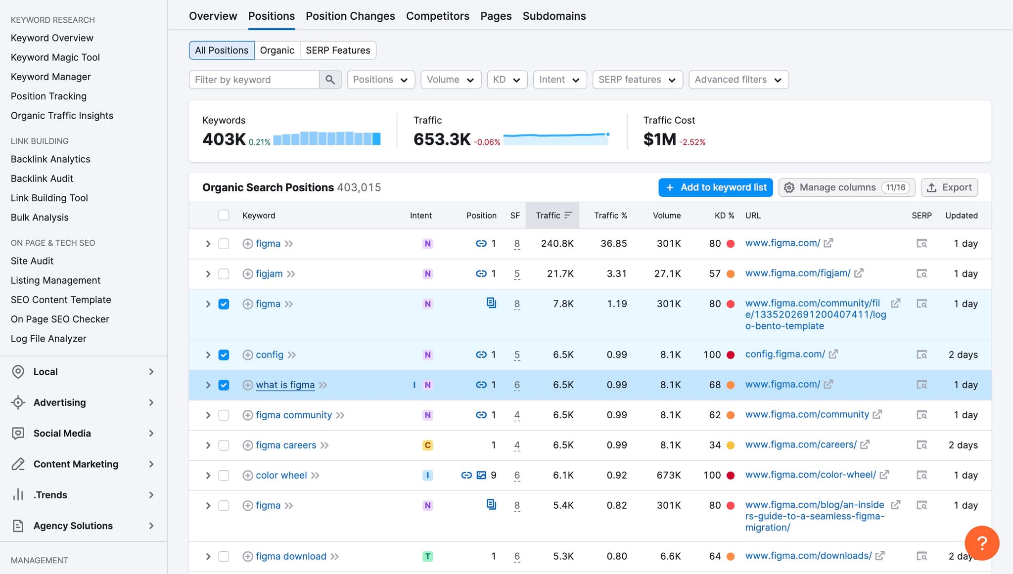
Task: Open the SERP snapshot icon for figma community row
Action: click(x=921, y=415)
